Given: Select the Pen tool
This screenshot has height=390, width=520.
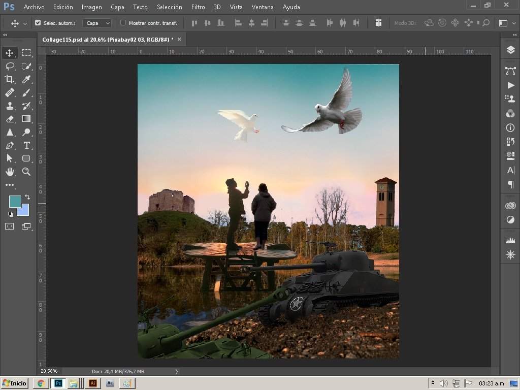Looking at the screenshot, I should [x=10, y=145].
